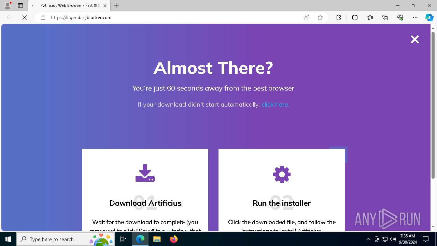Close the Artificius Web Browser tab
Screen dimensions: 437x246
point(105,5)
